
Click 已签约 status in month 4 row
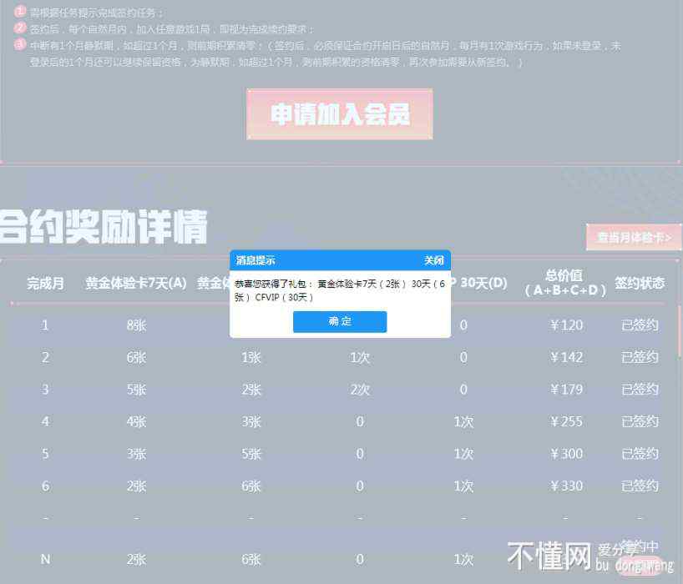pos(640,422)
